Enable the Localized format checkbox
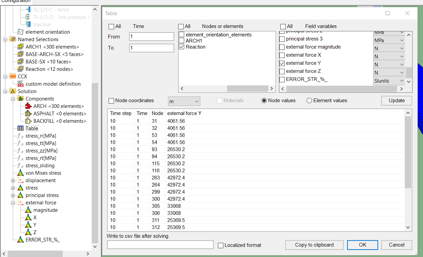Viewport: 423px width, 257px height. 221,246
